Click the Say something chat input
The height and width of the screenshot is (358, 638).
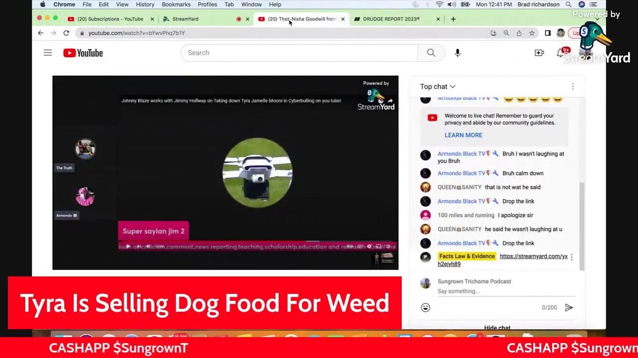click(505, 291)
